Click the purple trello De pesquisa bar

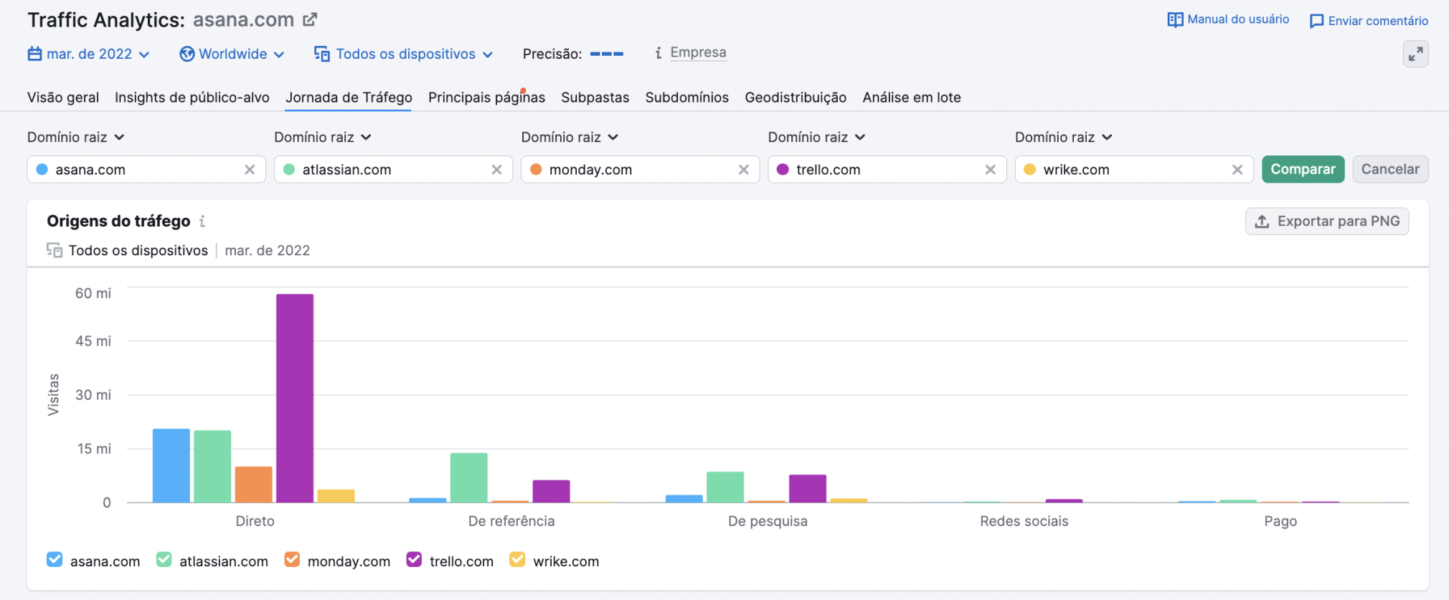point(808,488)
